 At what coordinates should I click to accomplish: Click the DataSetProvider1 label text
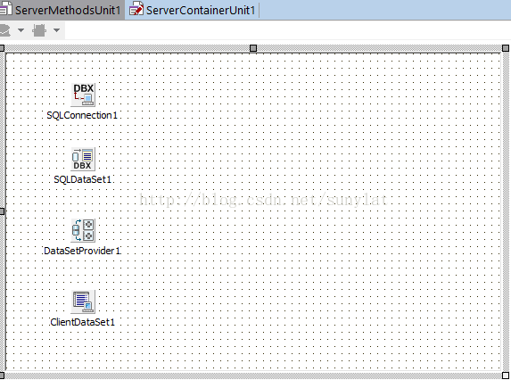[x=82, y=251]
